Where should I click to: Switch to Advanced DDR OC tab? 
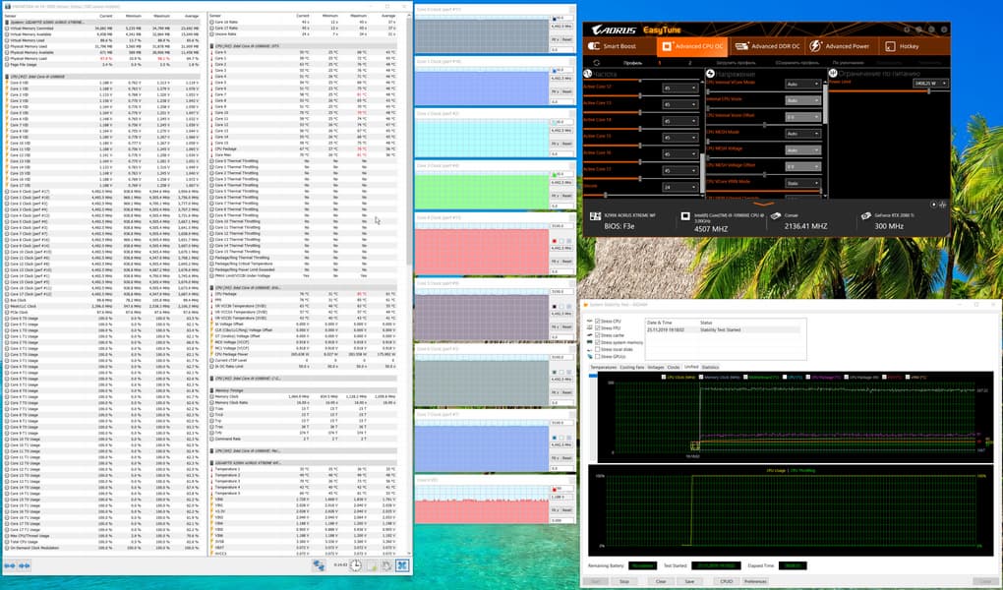pyautogui.click(x=767, y=46)
